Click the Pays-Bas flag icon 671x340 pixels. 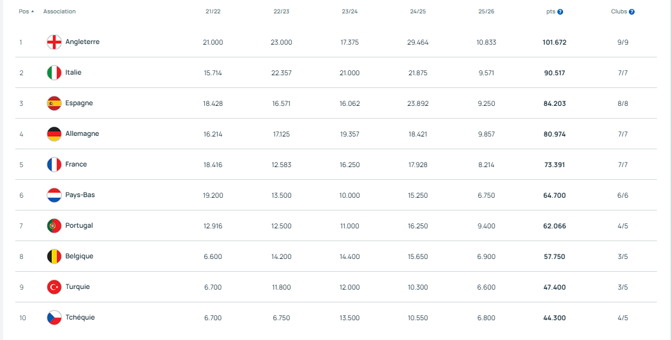click(54, 195)
